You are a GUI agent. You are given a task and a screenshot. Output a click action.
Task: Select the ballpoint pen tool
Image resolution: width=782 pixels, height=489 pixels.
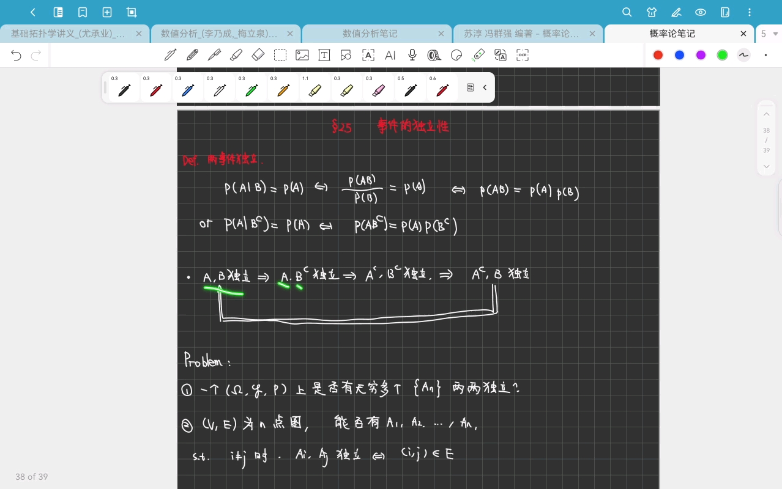tap(214, 55)
